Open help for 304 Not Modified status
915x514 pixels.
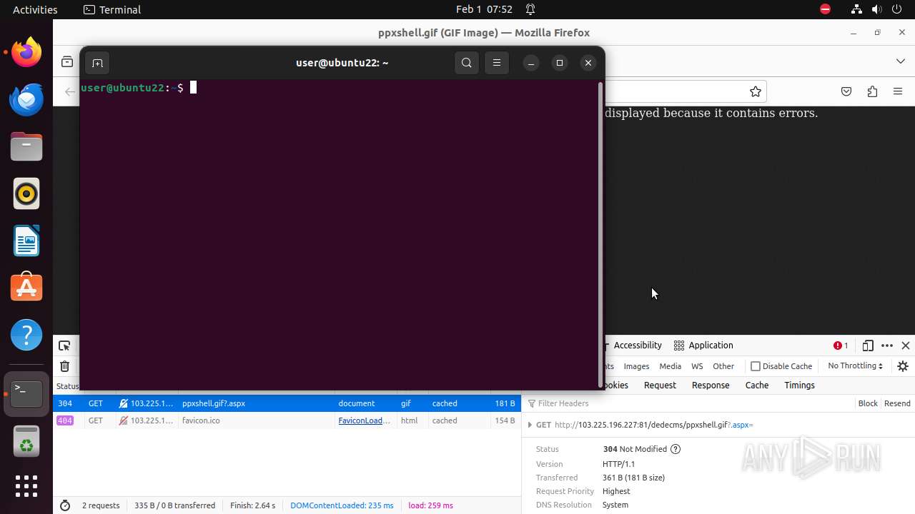tap(676, 449)
